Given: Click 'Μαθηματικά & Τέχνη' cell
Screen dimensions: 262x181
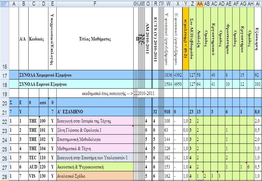Looking at the screenshot, I should click(95, 148).
